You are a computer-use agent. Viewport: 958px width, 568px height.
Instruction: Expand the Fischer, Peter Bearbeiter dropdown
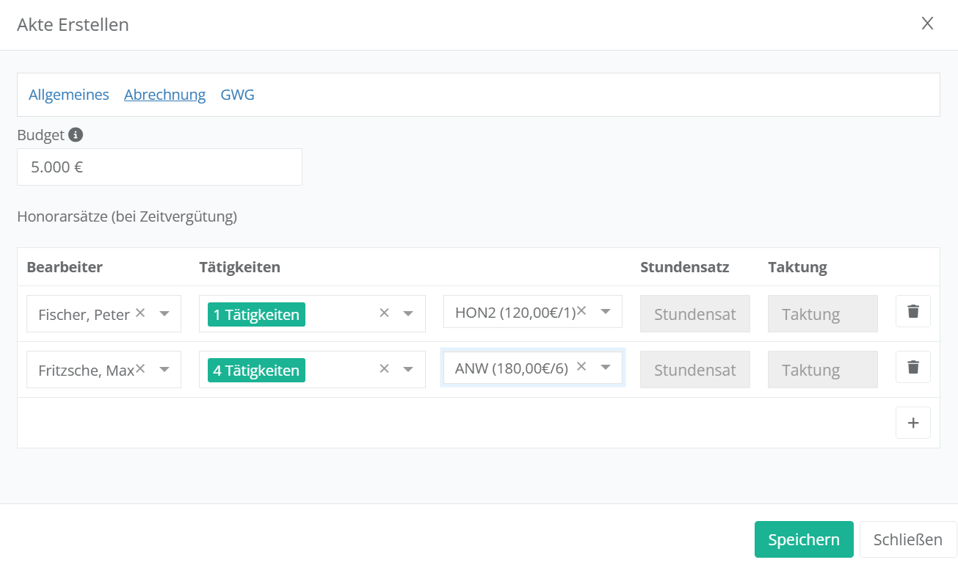164,314
